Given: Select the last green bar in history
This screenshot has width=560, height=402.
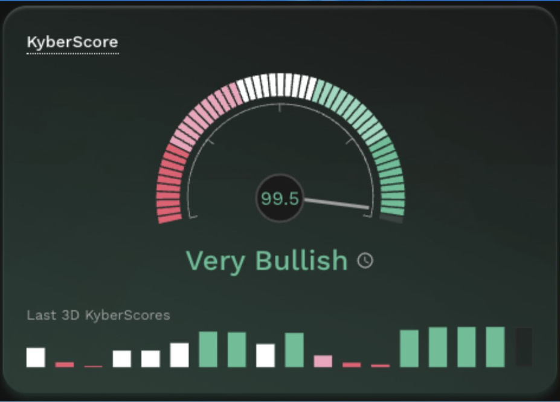Looking at the screenshot, I should [x=495, y=347].
